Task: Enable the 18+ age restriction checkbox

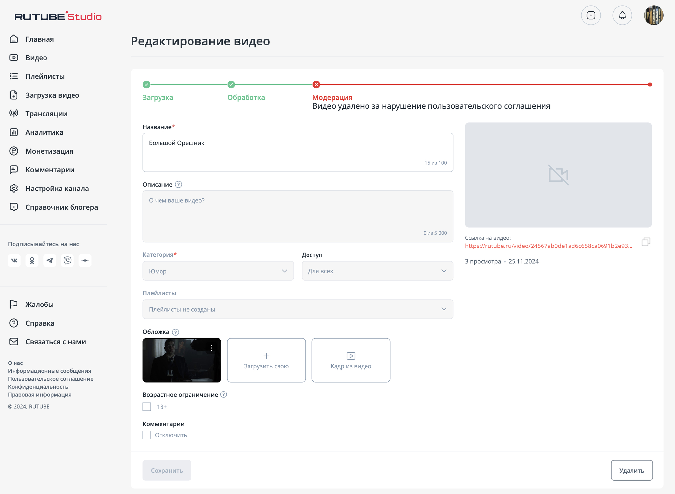Action: click(x=147, y=407)
